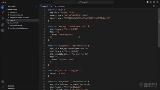The image size is (160, 90).
Task: Click the "development" Name tag value
Action: 66,35
